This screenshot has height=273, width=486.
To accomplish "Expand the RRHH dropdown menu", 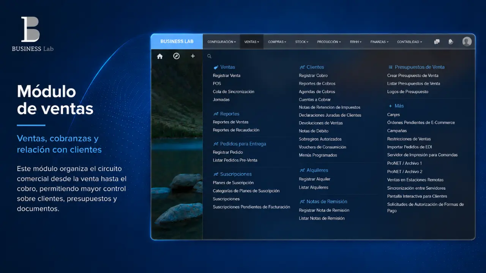I will [x=356, y=42].
